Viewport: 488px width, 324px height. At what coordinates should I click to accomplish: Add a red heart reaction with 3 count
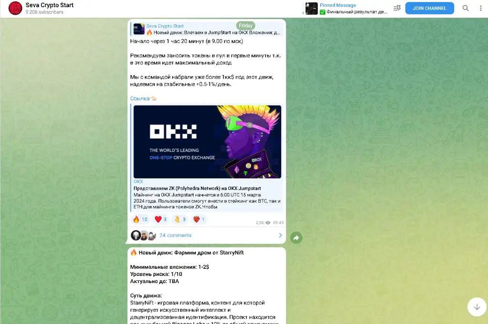[x=161, y=219]
